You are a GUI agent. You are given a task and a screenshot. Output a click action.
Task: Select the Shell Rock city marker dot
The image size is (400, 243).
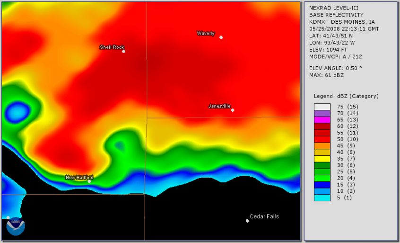click(x=123, y=51)
